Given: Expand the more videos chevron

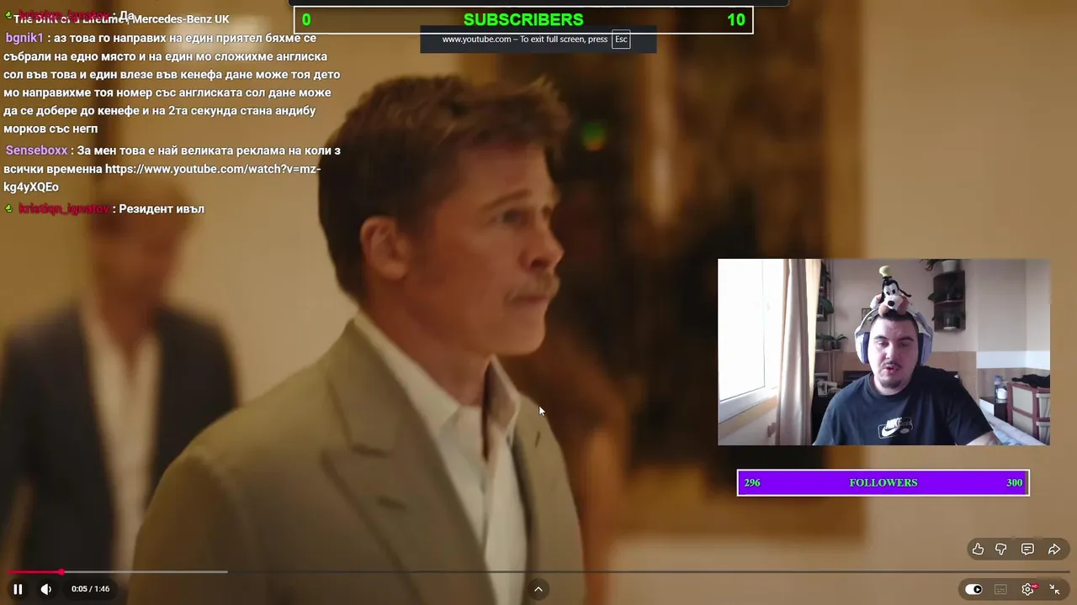Looking at the screenshot, I should coord(538,589).
